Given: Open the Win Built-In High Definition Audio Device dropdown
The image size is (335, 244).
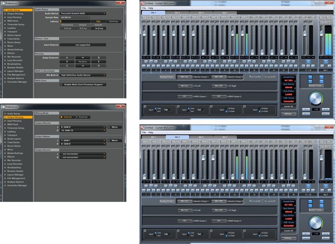Looking at the screenshot, I should click(x=83, y=75).
